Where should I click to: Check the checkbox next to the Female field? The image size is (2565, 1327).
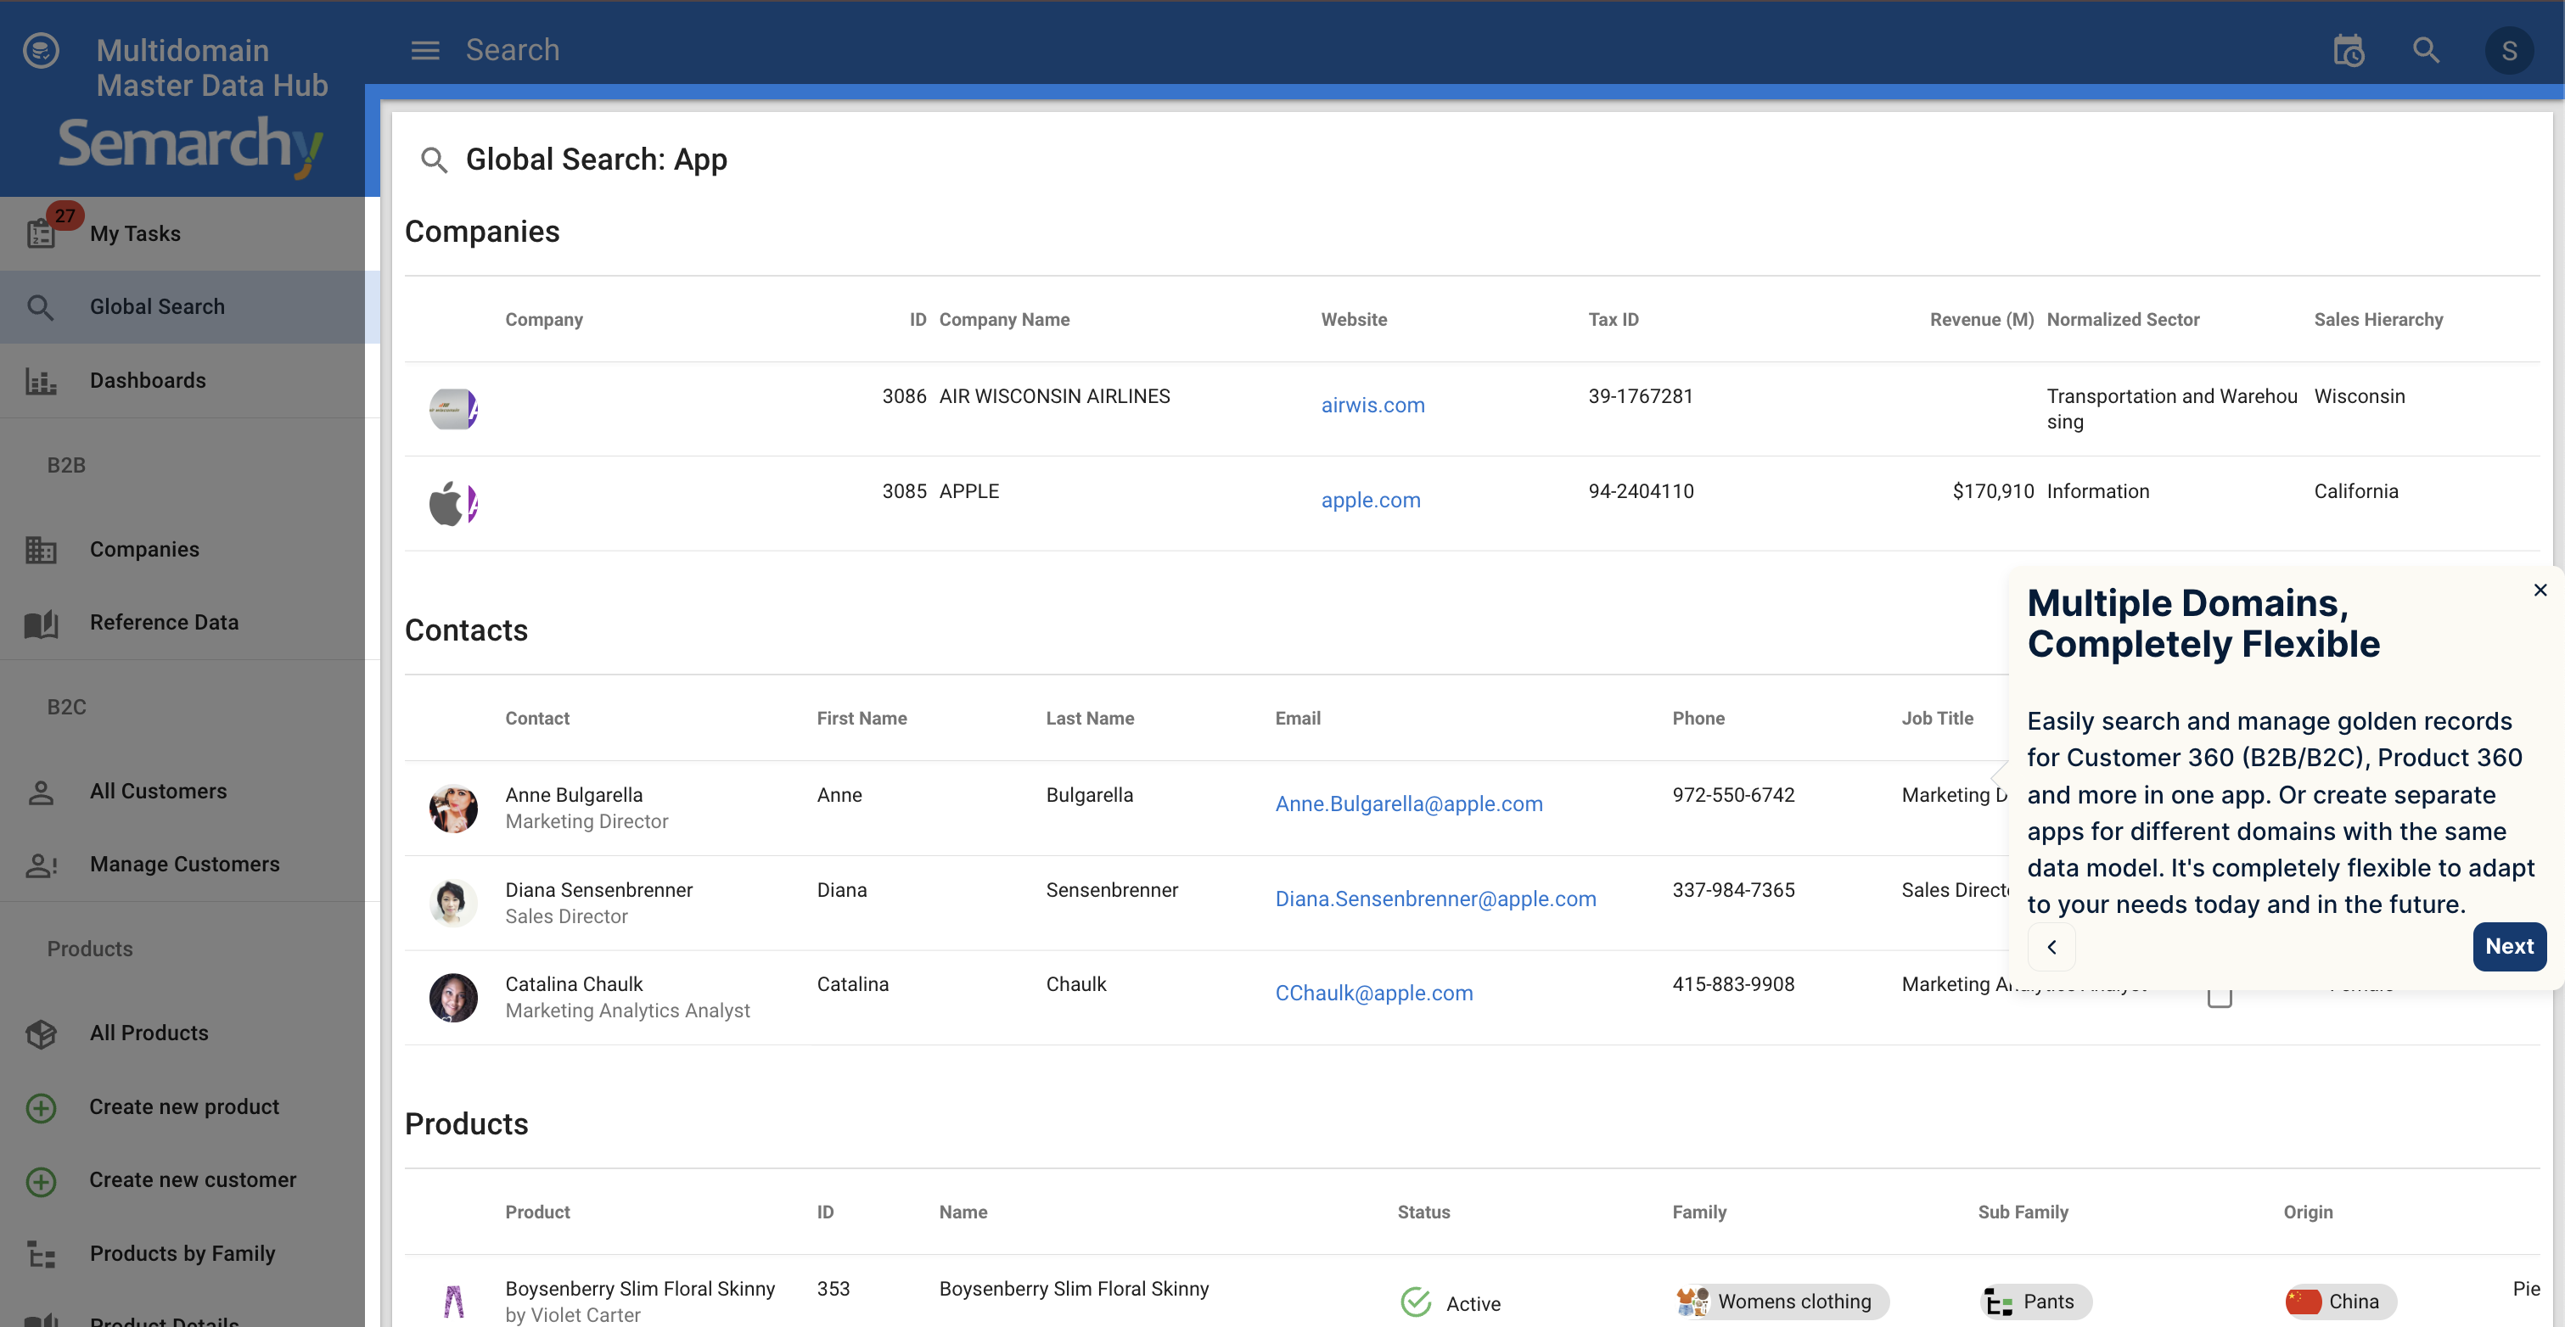2220,994
